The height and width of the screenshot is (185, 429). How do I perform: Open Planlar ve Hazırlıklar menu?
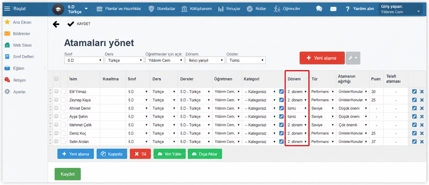pos(119,9)
